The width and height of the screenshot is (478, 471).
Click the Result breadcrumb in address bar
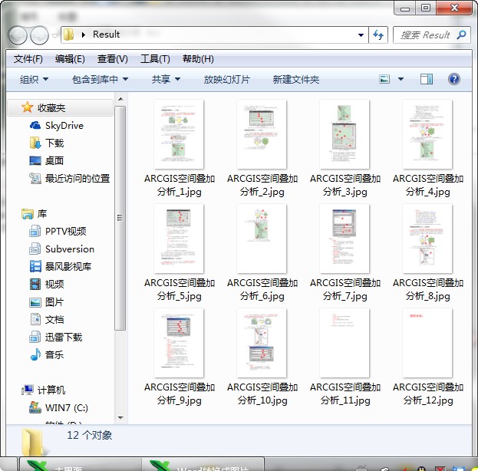click(106, 35)
